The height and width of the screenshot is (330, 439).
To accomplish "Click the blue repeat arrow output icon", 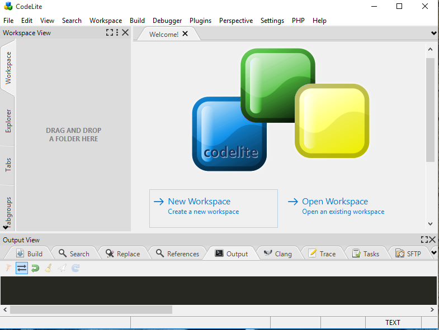I will 75,268.
